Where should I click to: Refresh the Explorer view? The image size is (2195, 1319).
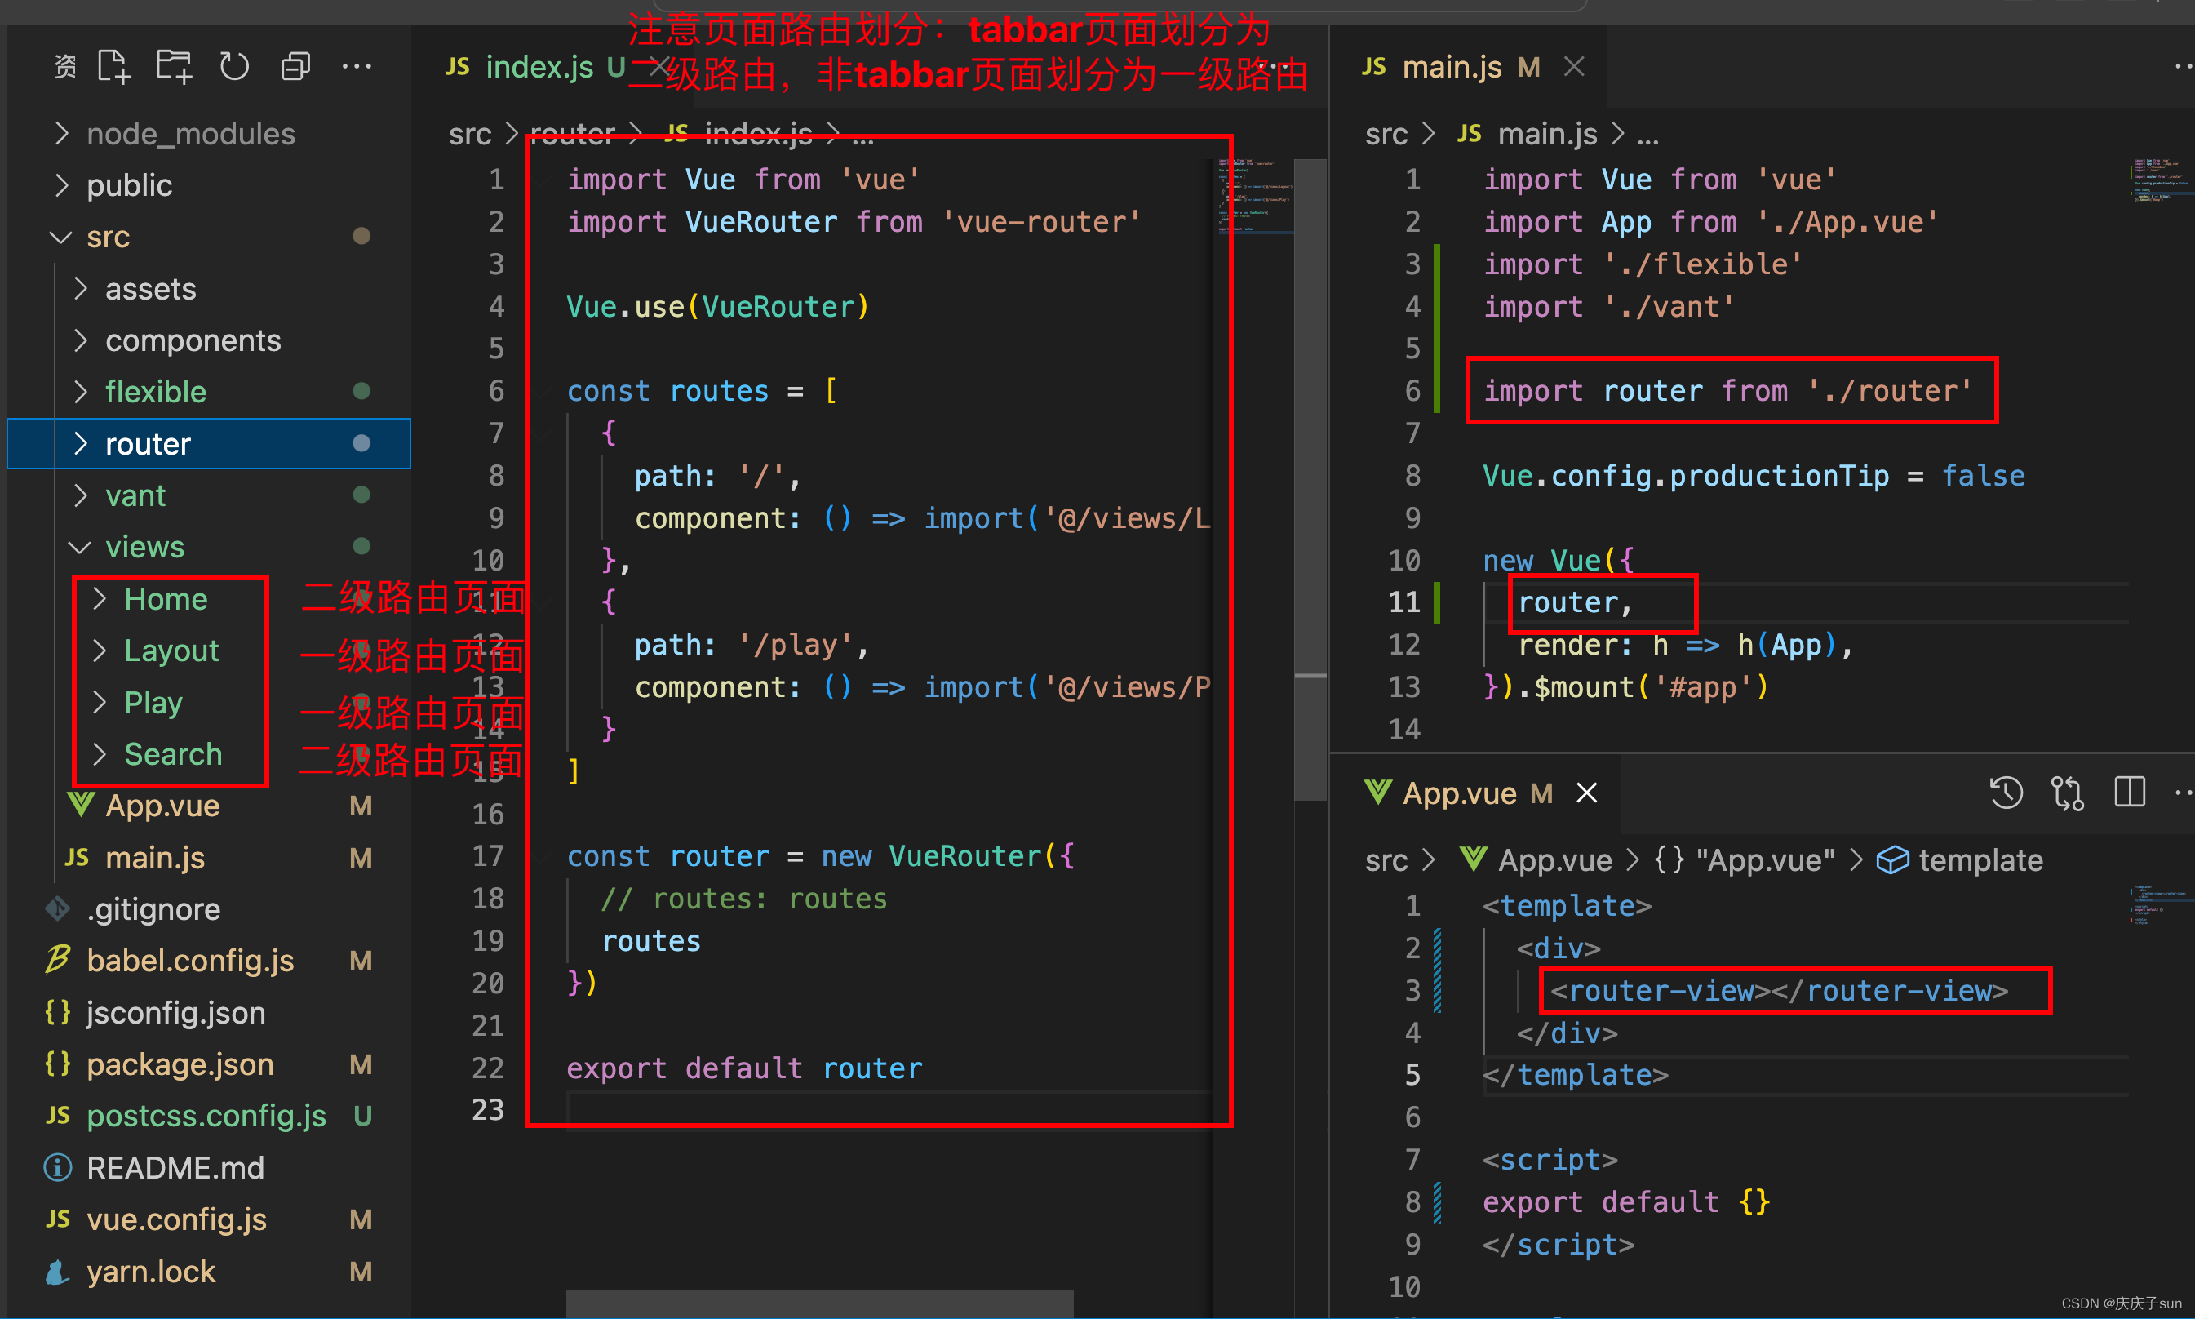click(x=233, y=66)
